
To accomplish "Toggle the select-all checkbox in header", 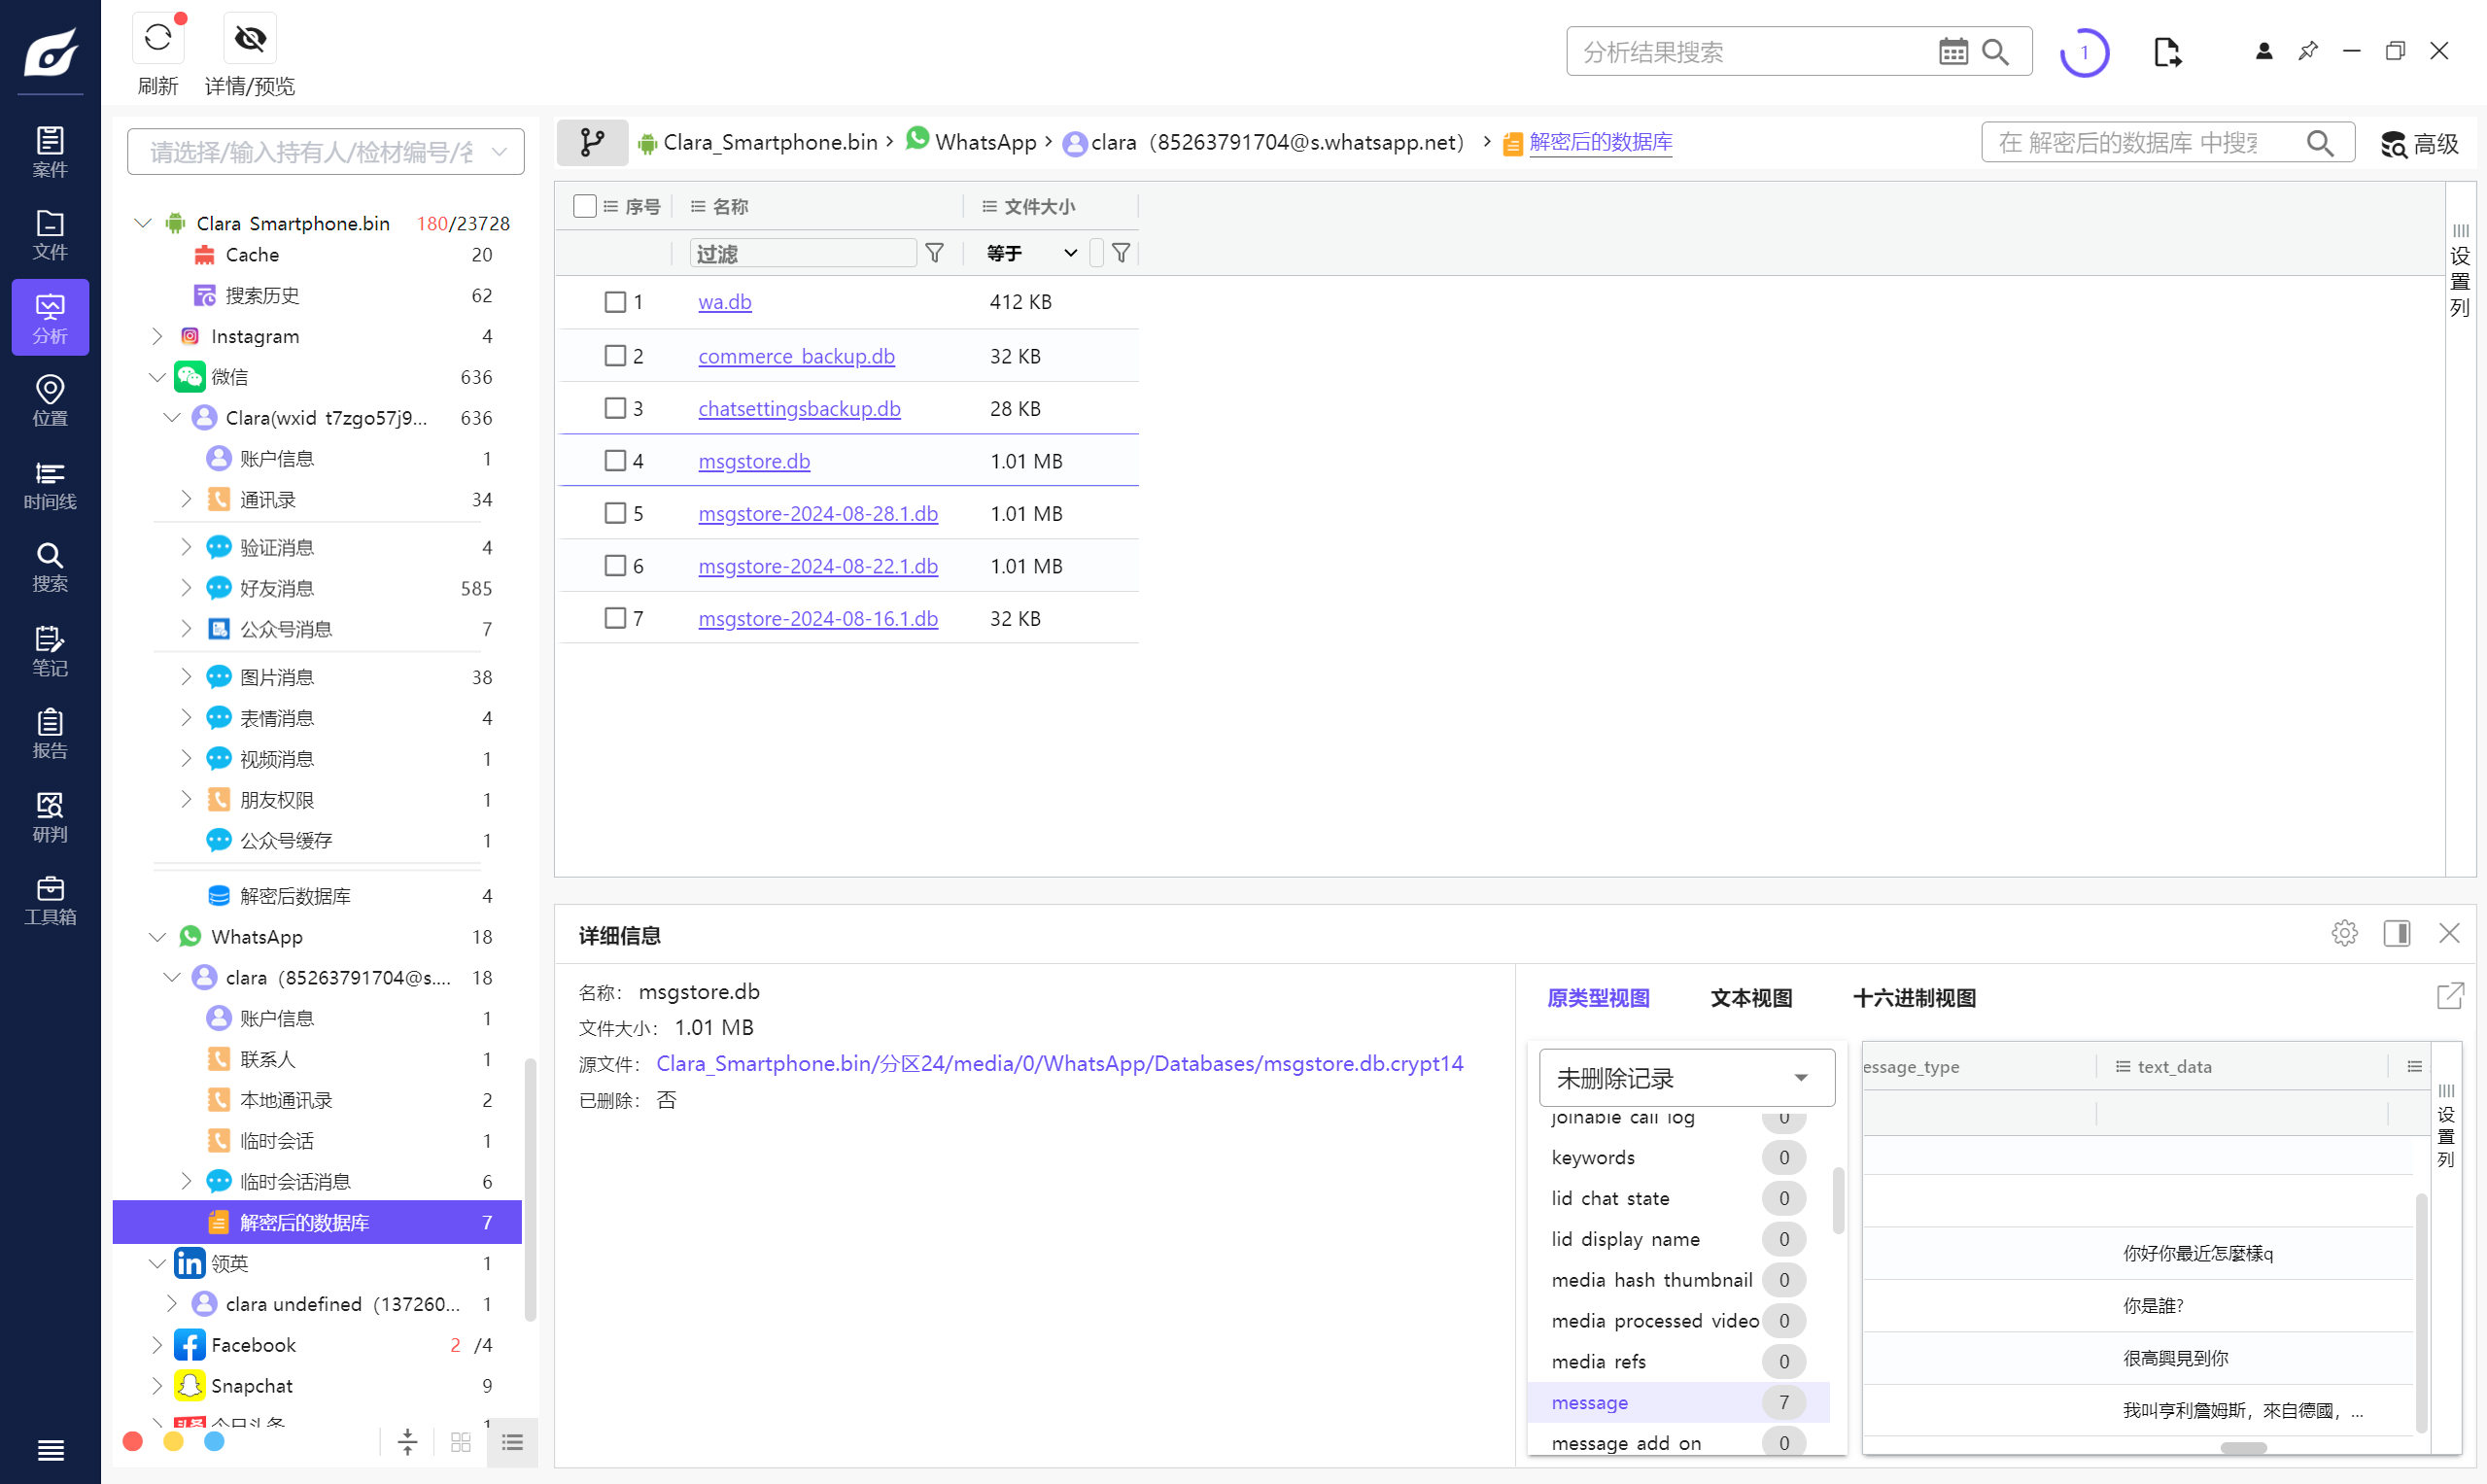I will point(584,206).
